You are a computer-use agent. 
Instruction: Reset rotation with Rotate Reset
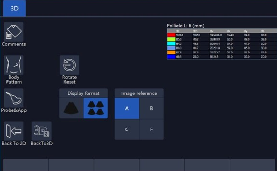tap(70, 65)
